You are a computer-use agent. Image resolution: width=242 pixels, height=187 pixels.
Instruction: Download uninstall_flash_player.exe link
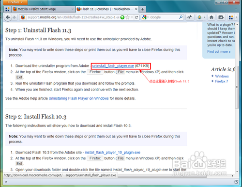(113, 66)
